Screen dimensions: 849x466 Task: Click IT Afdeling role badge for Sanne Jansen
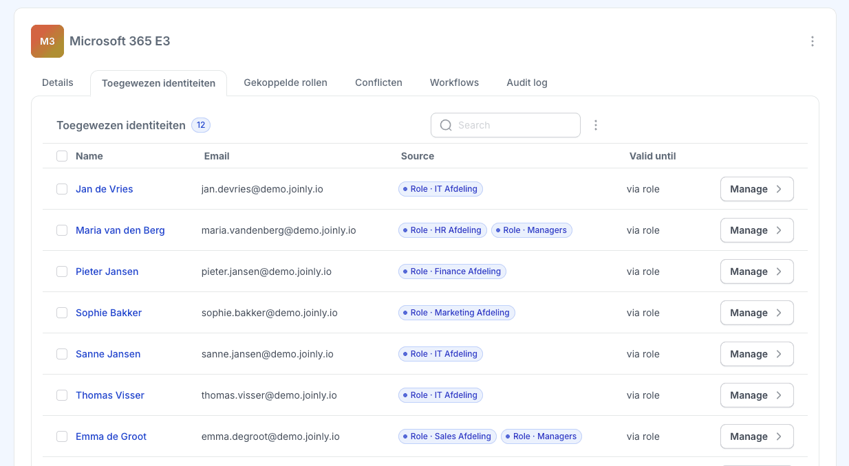440,354
